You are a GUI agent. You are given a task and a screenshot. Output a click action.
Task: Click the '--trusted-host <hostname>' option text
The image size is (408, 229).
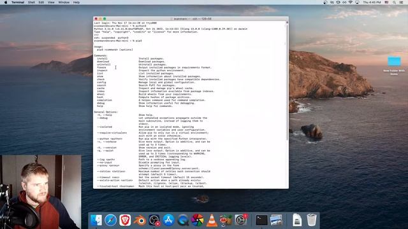(116, 186)
